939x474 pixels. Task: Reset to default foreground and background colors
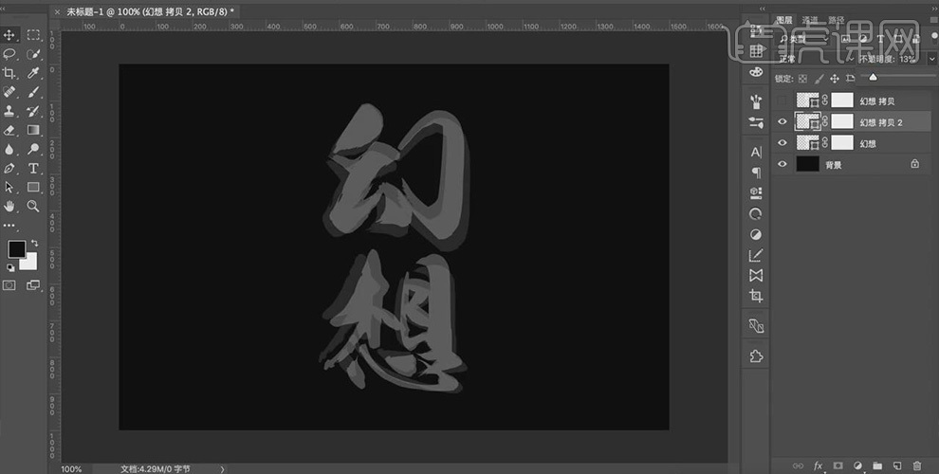[x=10, y=267]
